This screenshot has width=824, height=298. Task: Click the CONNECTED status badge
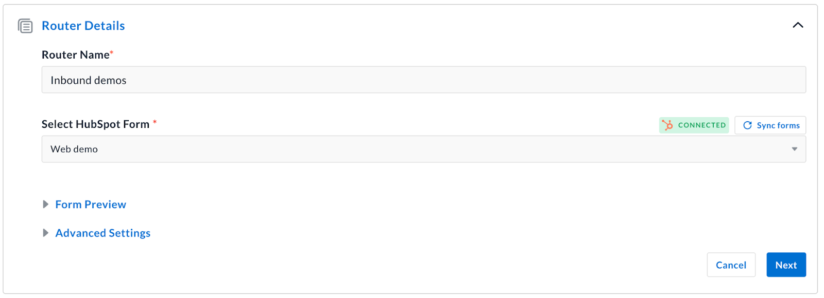point(694,125)
